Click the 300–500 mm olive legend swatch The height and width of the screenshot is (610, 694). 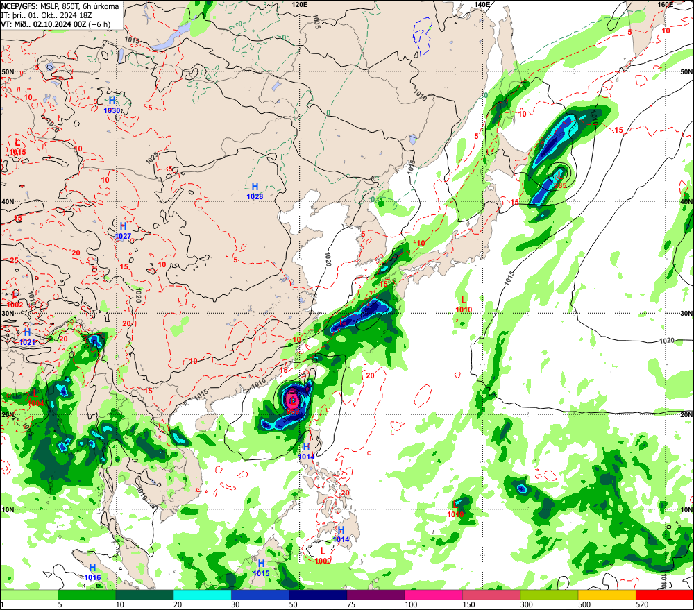(549, 595)
